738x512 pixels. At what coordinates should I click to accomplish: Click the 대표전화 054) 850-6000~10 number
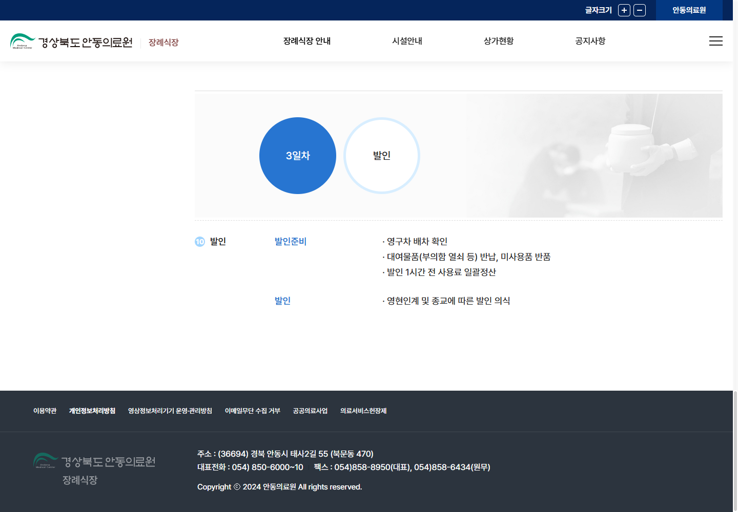point(250,467)
